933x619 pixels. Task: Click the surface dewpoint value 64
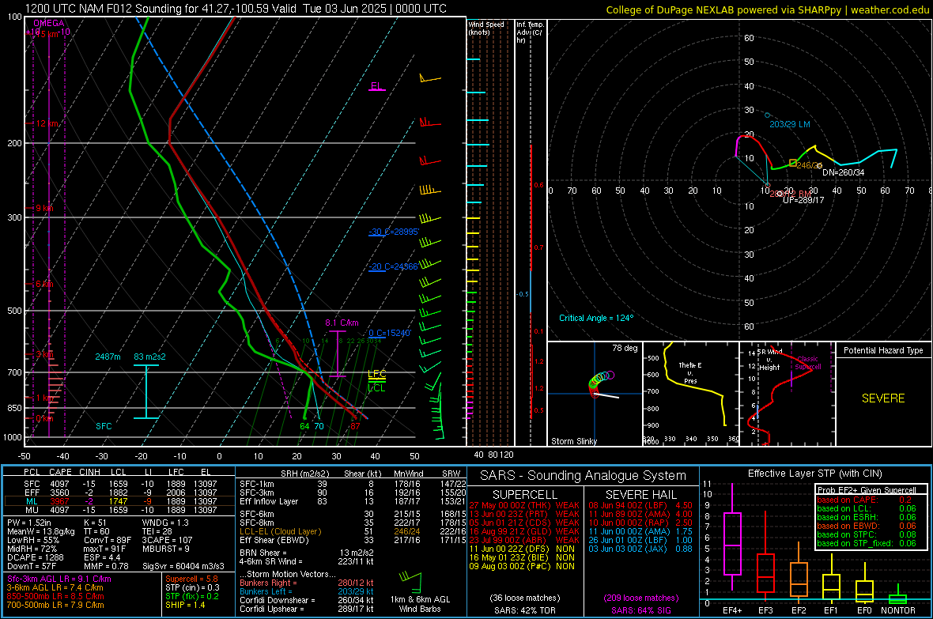point(304,426)
